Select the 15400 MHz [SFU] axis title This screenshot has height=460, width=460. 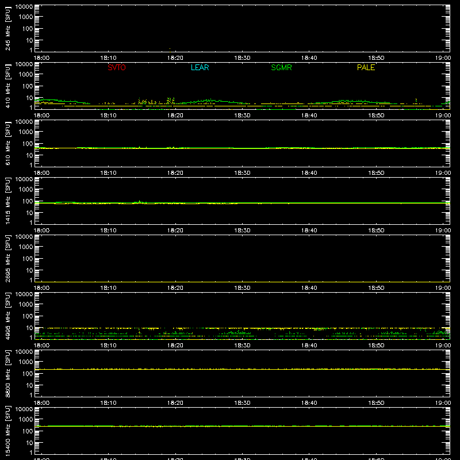7,431
